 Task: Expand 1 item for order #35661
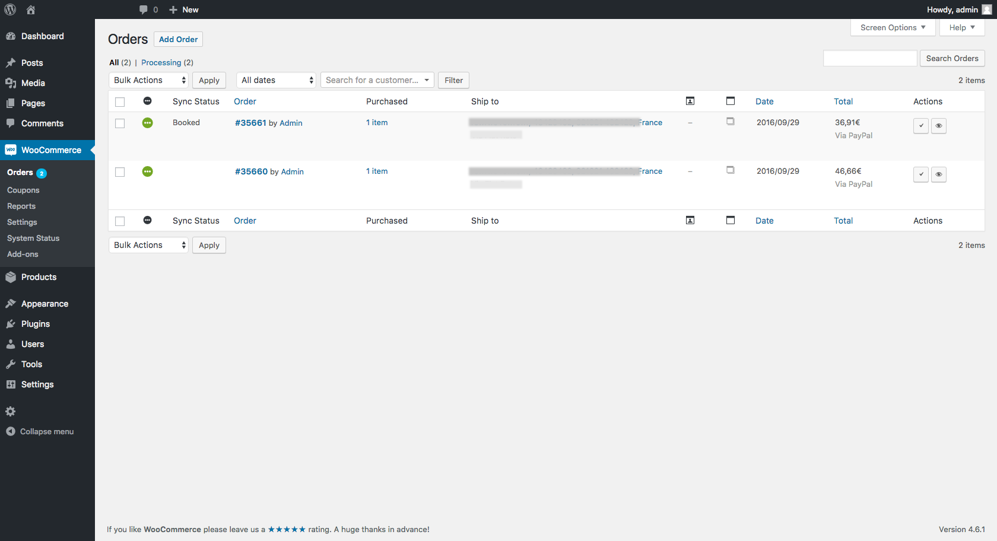[377, 122]
